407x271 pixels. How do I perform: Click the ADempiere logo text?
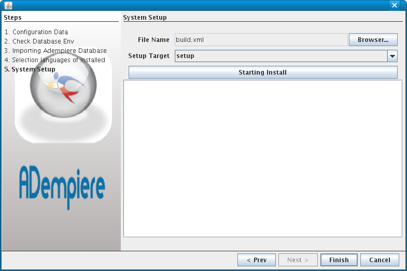click(x=62, y=187)
